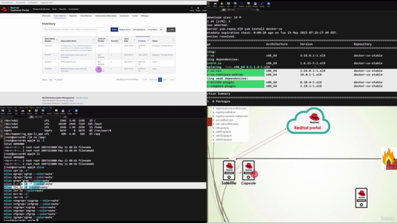397x223 pixels.
Task: Click the language globe icon in portal header
Action: tap(198, 9)
